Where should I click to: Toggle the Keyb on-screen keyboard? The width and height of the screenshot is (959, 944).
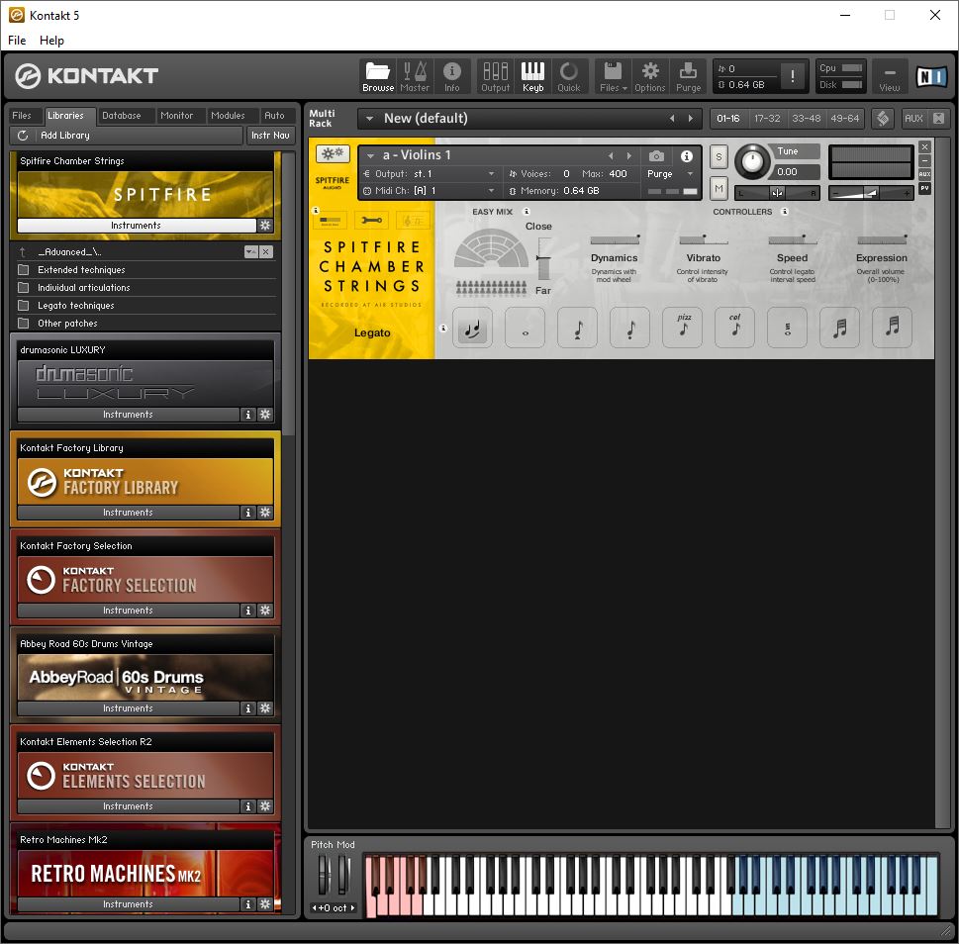click(x=532, y=76)
